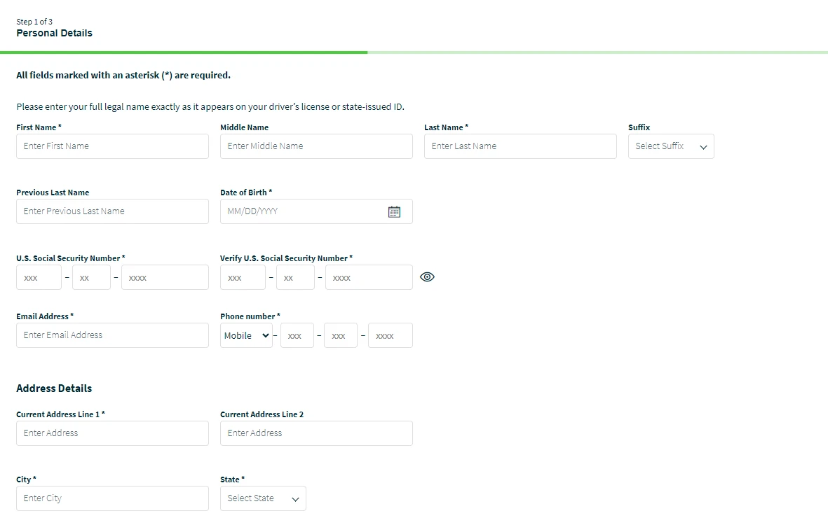This screenshot has width=828, height=532.
Task: Open the Suffix dropdown
Action: pos(670,146)
